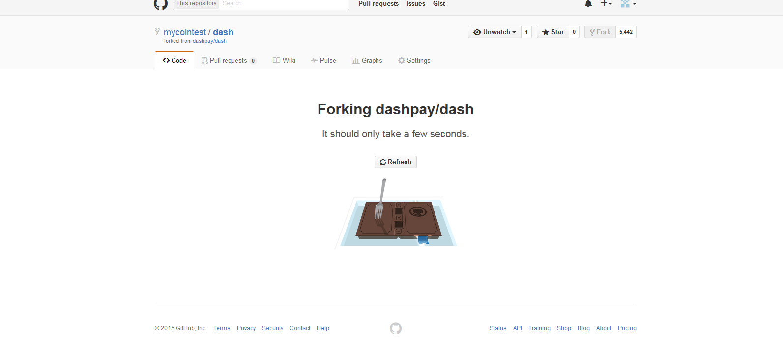Open the GitHub Octocat logo in header
The image size is (783, 340).
tap(161, 4)
